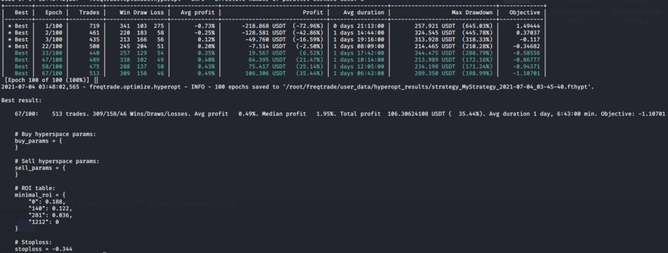This screenshot has width=668, height=253.
Task: Click the sell_params definition line
Action: pyautogui.click(x=40, y=168)
